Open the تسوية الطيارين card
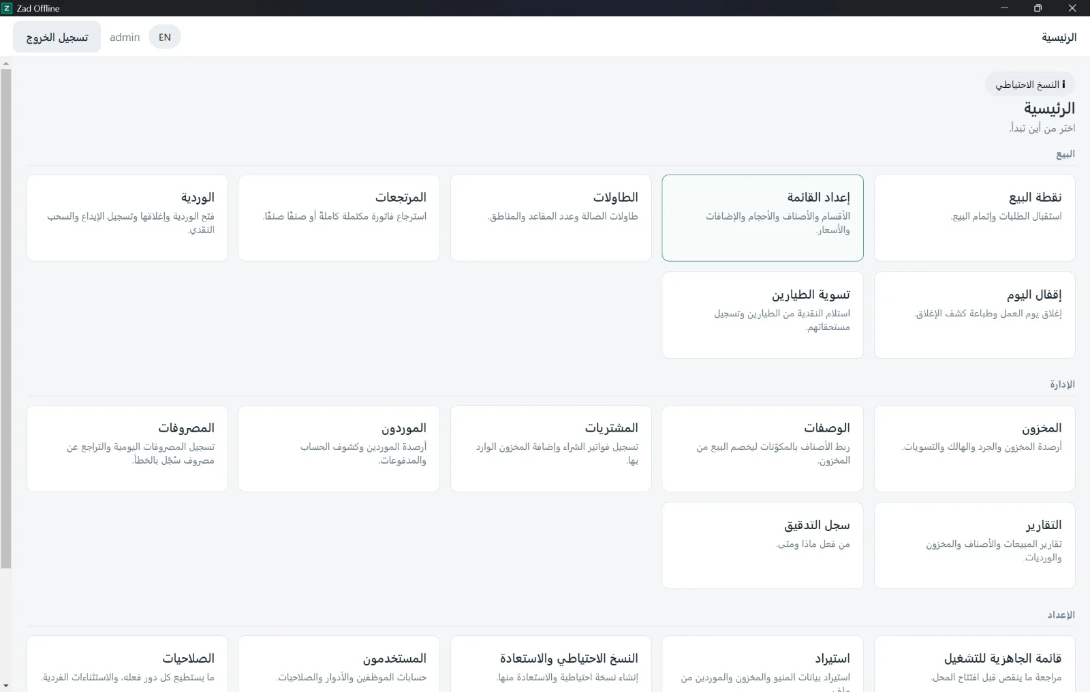The image size is (1090, 692). click(762, 315)
